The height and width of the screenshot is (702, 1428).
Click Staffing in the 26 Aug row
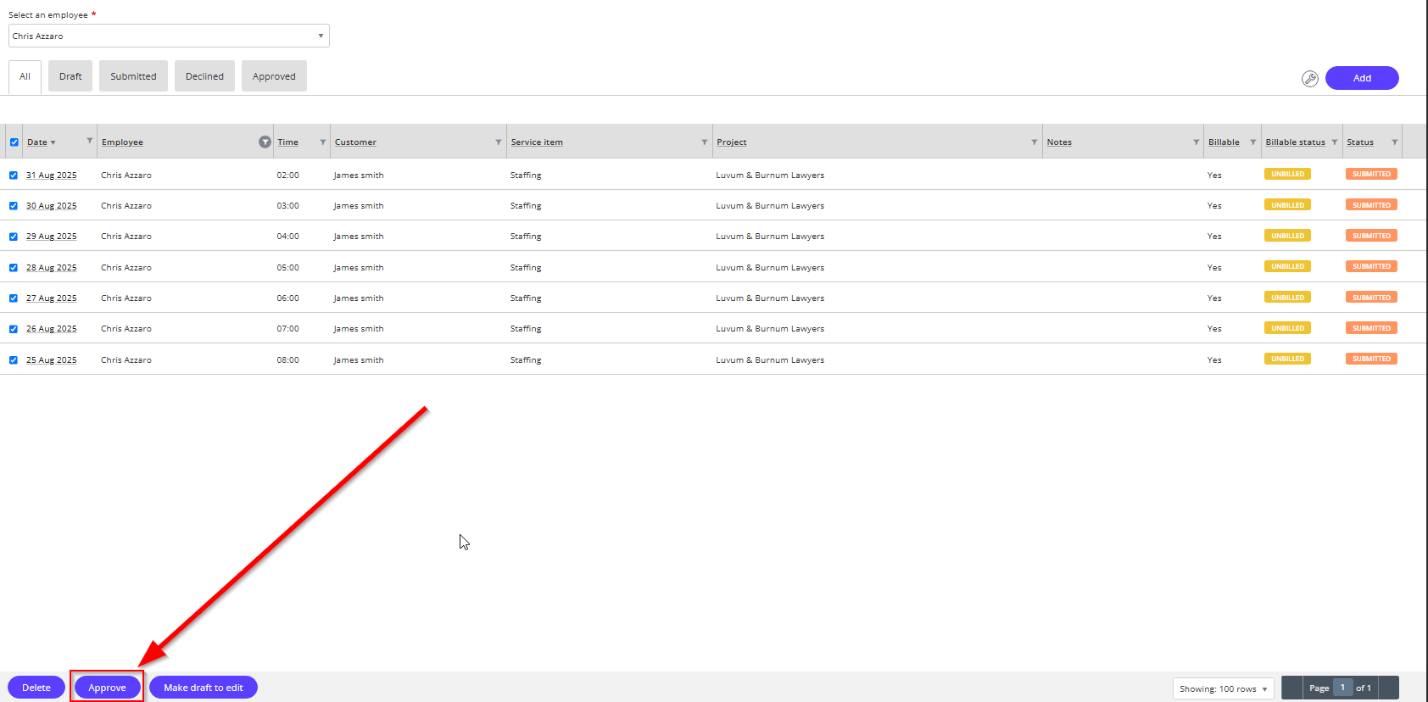click(526, 329)
